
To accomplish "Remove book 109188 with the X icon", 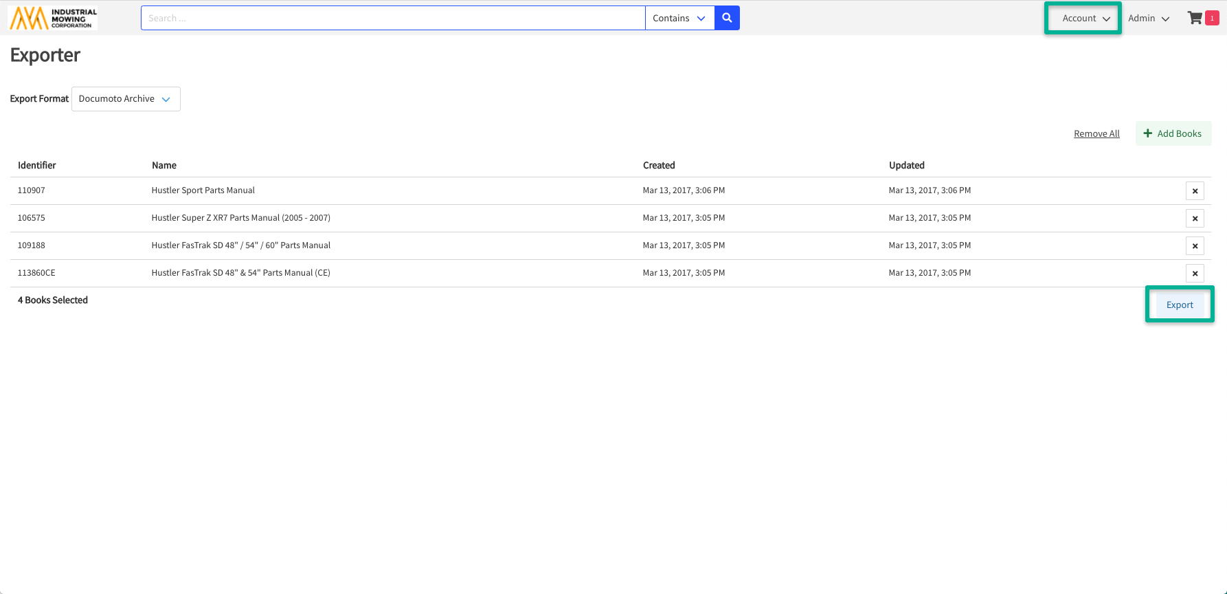I will coord(1195,246).
